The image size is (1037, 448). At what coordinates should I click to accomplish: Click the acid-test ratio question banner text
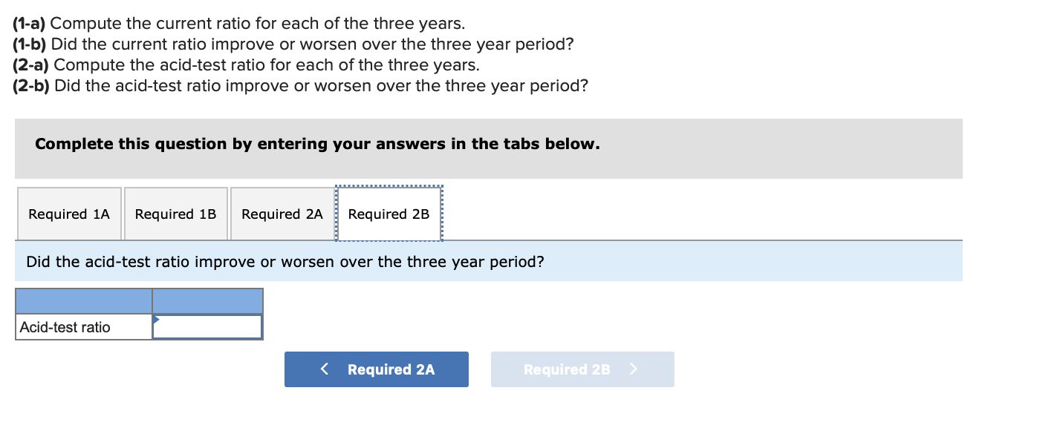[x=285, y=261]
